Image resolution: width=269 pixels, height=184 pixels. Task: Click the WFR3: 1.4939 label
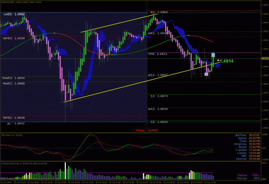pos(14,38)
